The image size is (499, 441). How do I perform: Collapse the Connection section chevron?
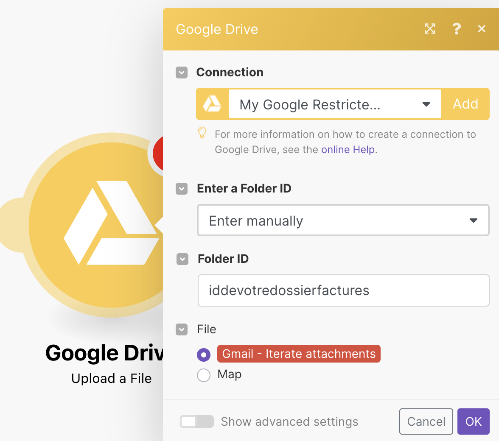pyautogui.click(x=182, y=73)
